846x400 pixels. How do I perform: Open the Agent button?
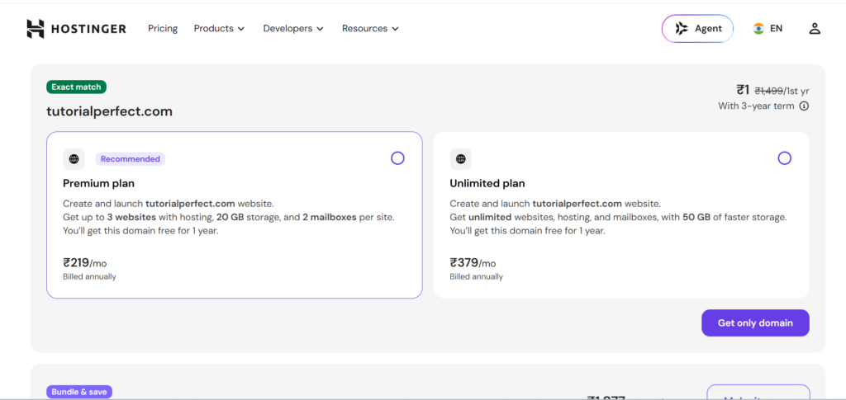pos(697,29)
